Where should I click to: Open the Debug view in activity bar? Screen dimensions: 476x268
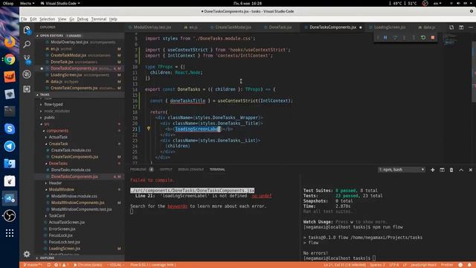[x=27, y=74]
